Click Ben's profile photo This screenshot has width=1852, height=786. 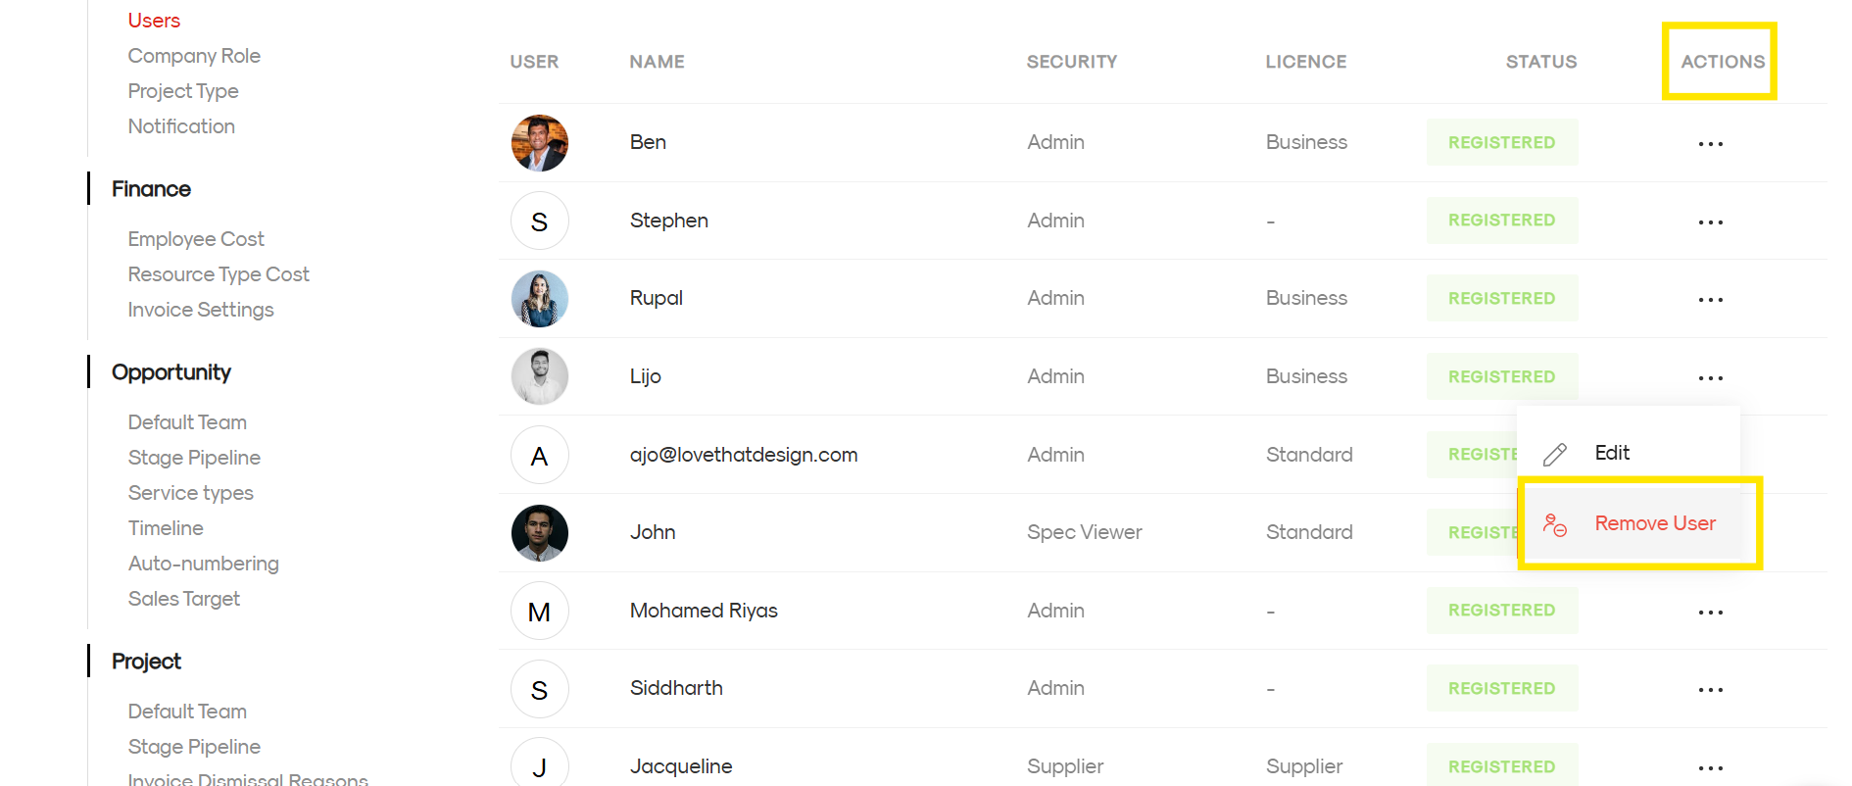pyautogui.click(x=540, y=143)
